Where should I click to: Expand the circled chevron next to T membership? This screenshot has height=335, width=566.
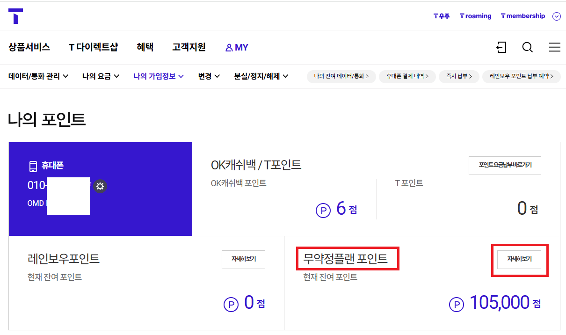pyautogui.click(x=556, y=16)
